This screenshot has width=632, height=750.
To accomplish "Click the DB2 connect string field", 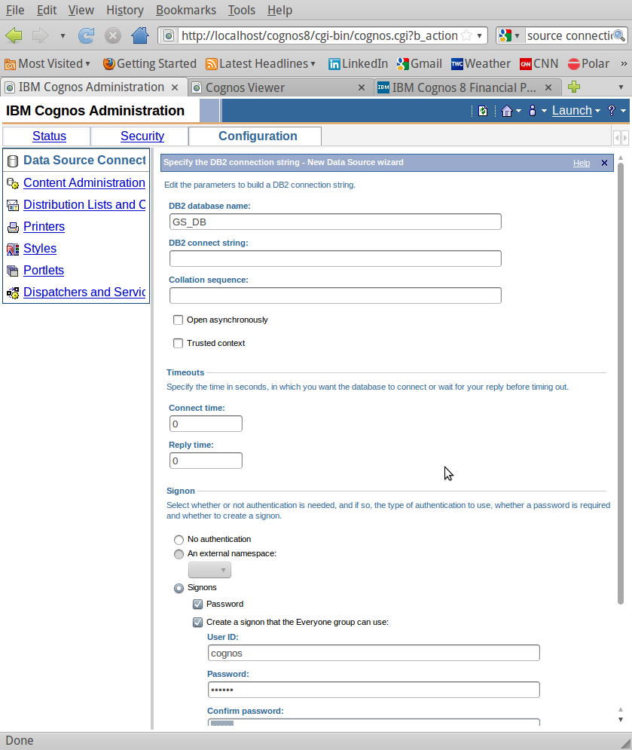I will click(335, 259).
